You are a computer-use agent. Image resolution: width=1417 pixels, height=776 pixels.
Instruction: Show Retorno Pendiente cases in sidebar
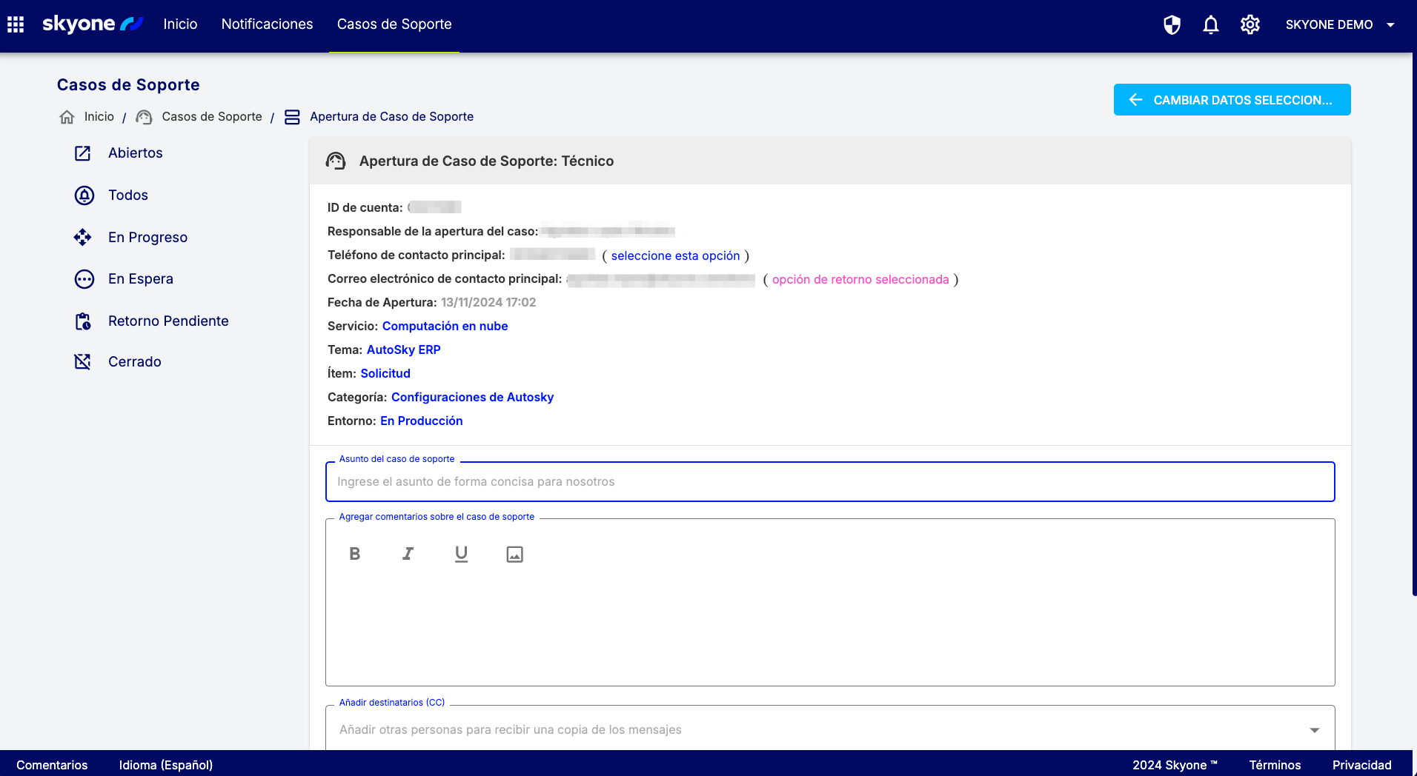168,321
